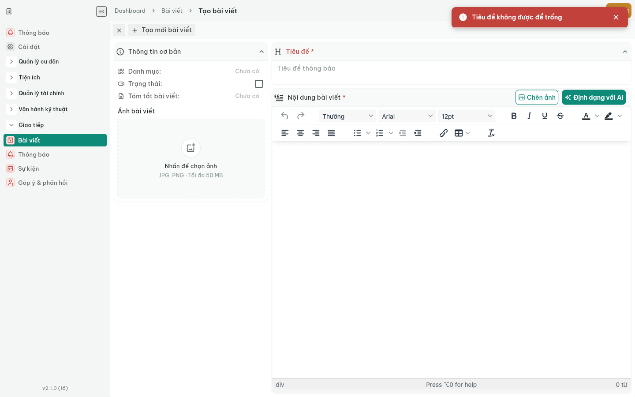The image size is (635, 397).
Task: Increase the text indent
Action: coord(418,133)
